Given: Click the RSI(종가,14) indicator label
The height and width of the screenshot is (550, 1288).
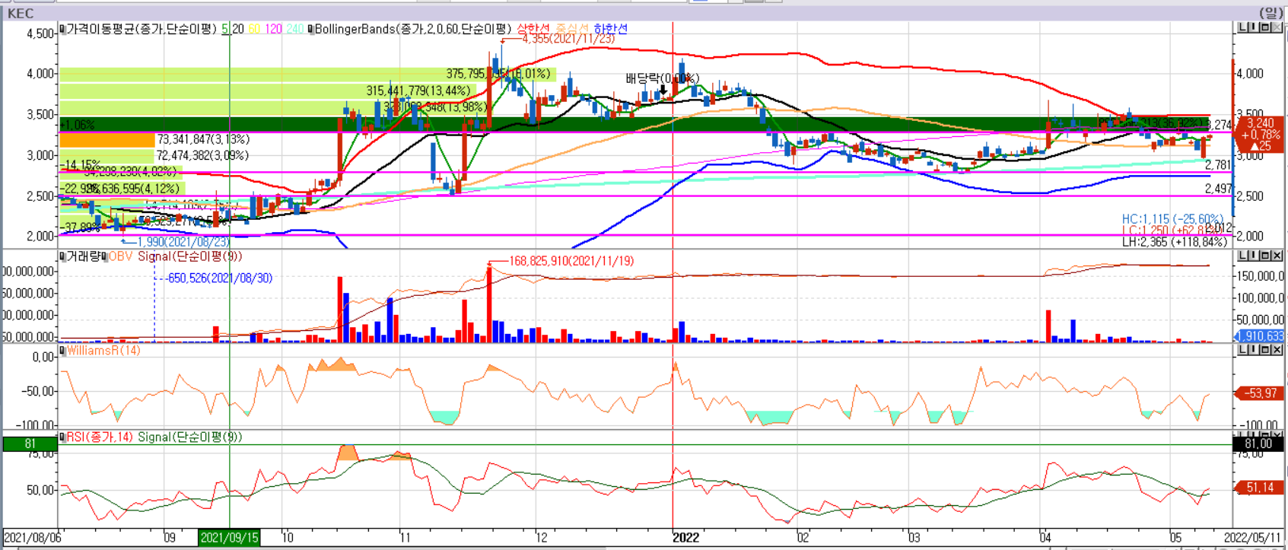Looking at the screenshot, I should (100, 437).
